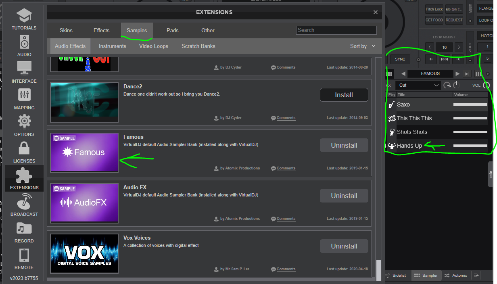Click the playlist arrow icon beside Automix
The image size is (497, 284).
[476, 276]
